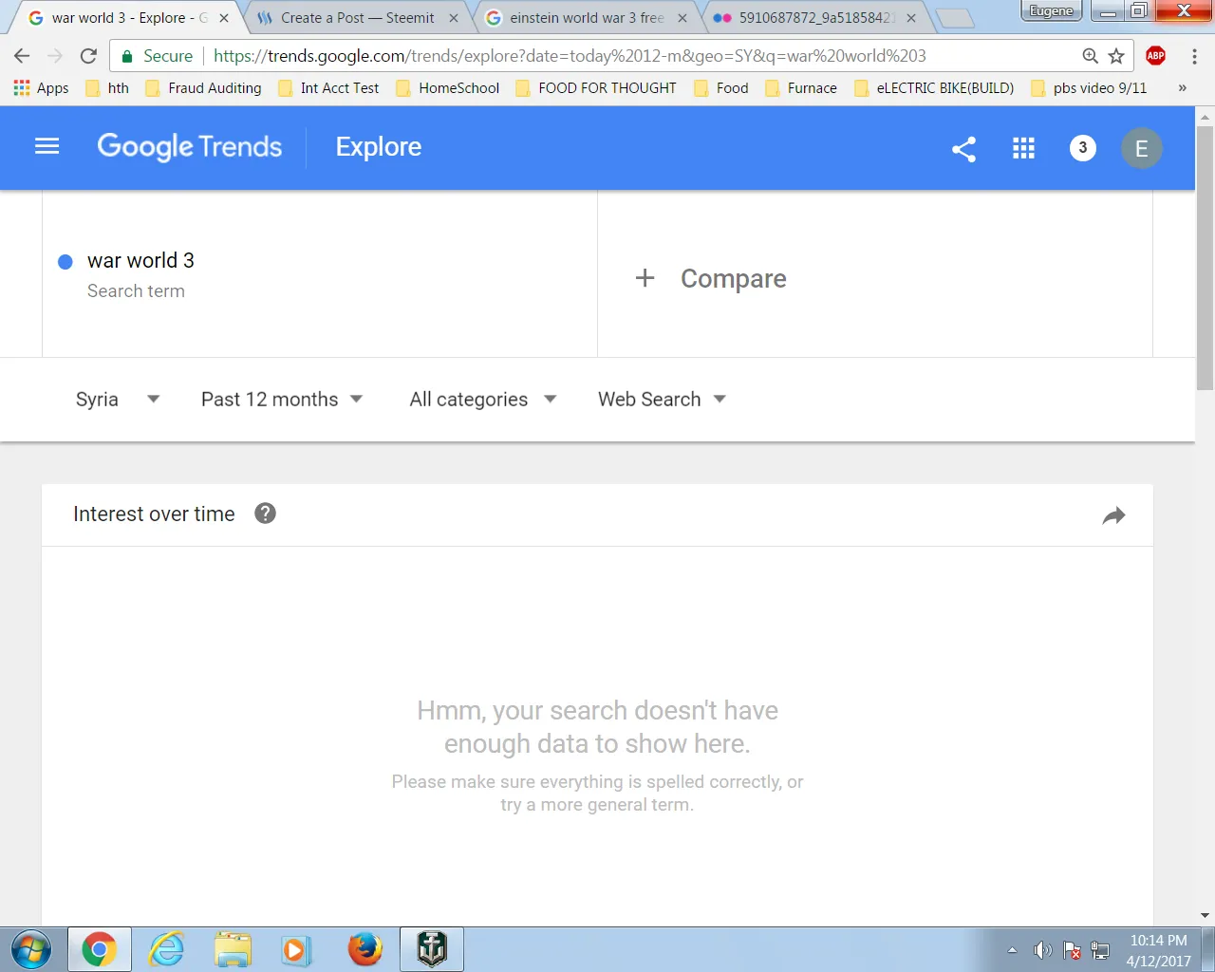Click the Eugene profile button in title bar
1215x972 pixels.
[x=1052, y=11]
